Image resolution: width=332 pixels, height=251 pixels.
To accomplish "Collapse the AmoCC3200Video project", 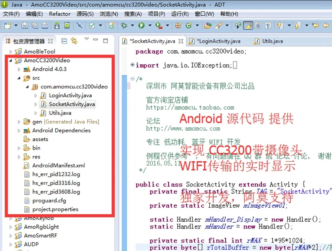I will (x=11, y=60).
